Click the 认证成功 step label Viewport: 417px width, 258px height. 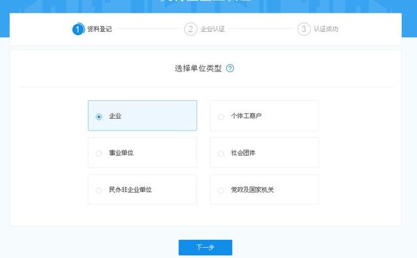326,29
